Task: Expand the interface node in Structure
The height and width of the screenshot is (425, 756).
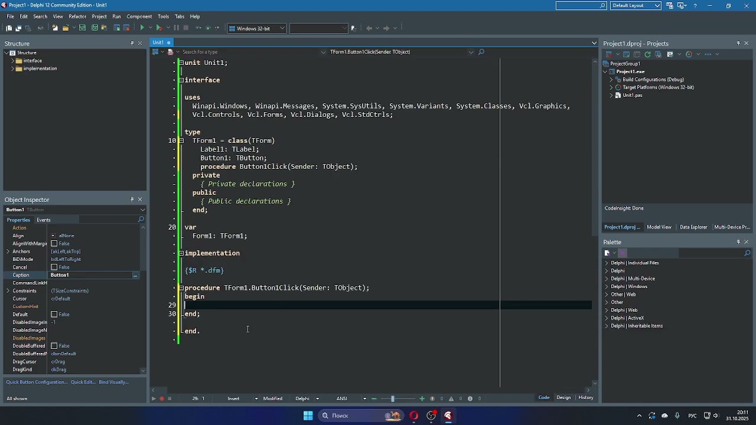Action: point(12,61)
